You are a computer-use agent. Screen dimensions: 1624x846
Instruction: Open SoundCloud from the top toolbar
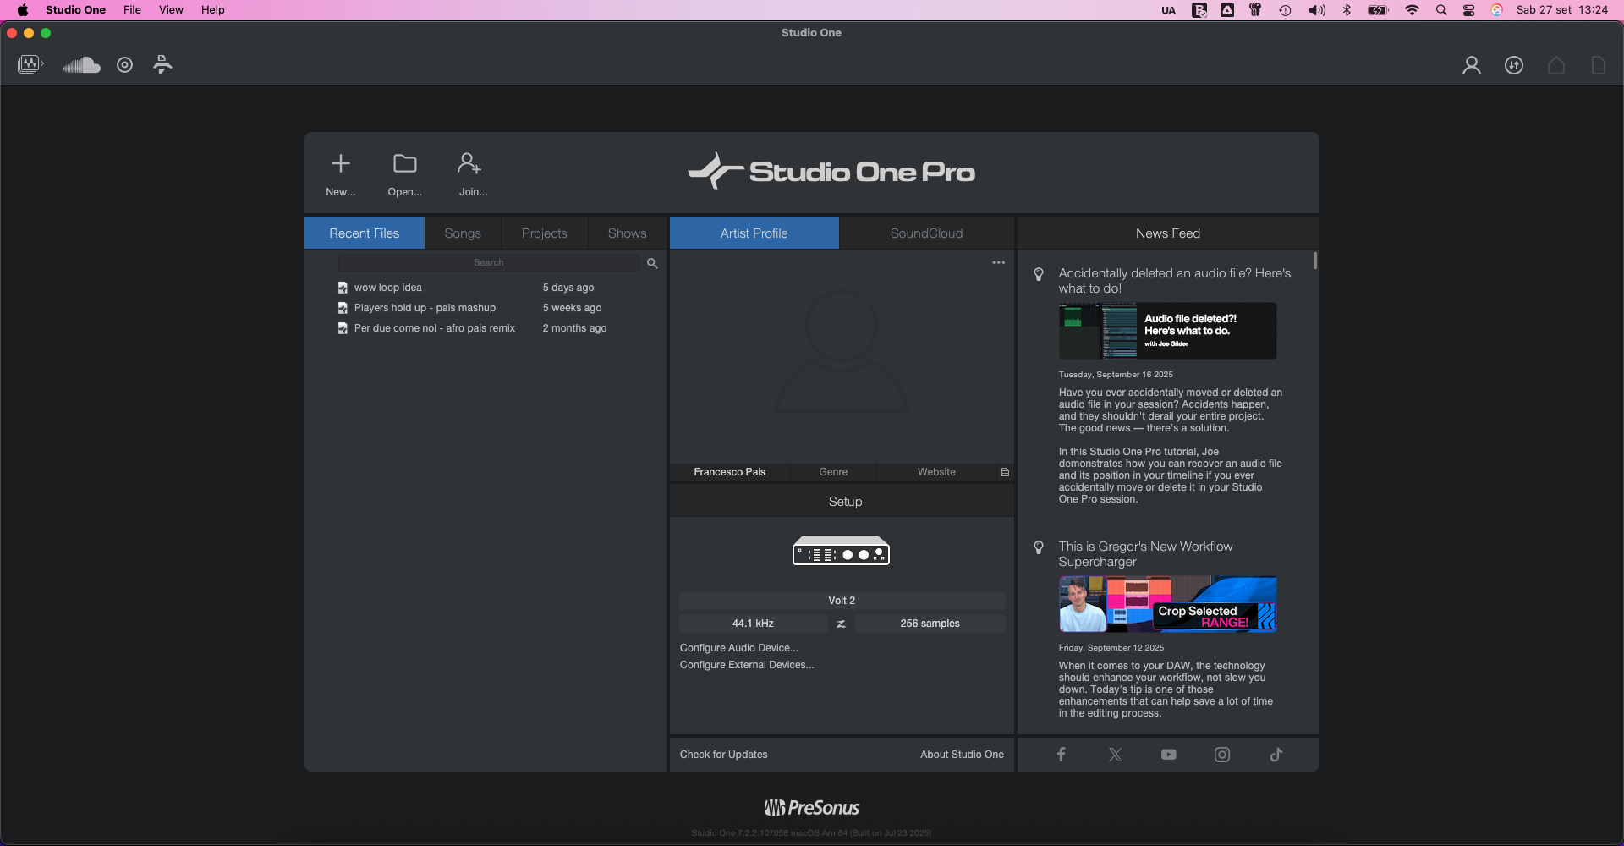point(82,65)
